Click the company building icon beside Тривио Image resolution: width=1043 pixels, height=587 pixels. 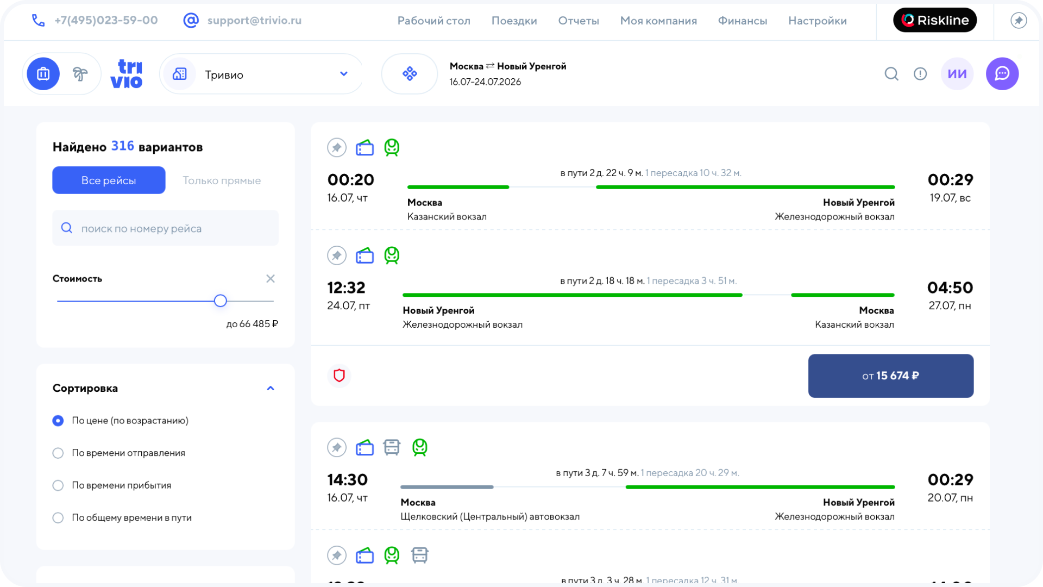point(180,74)
